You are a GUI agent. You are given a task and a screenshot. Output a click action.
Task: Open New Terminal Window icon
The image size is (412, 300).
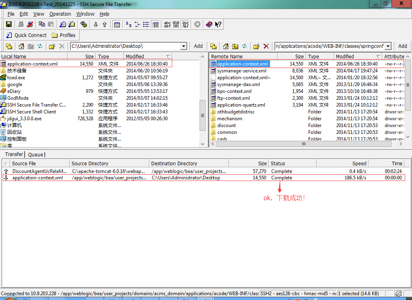pyautogui.click(x=62, y=25)
